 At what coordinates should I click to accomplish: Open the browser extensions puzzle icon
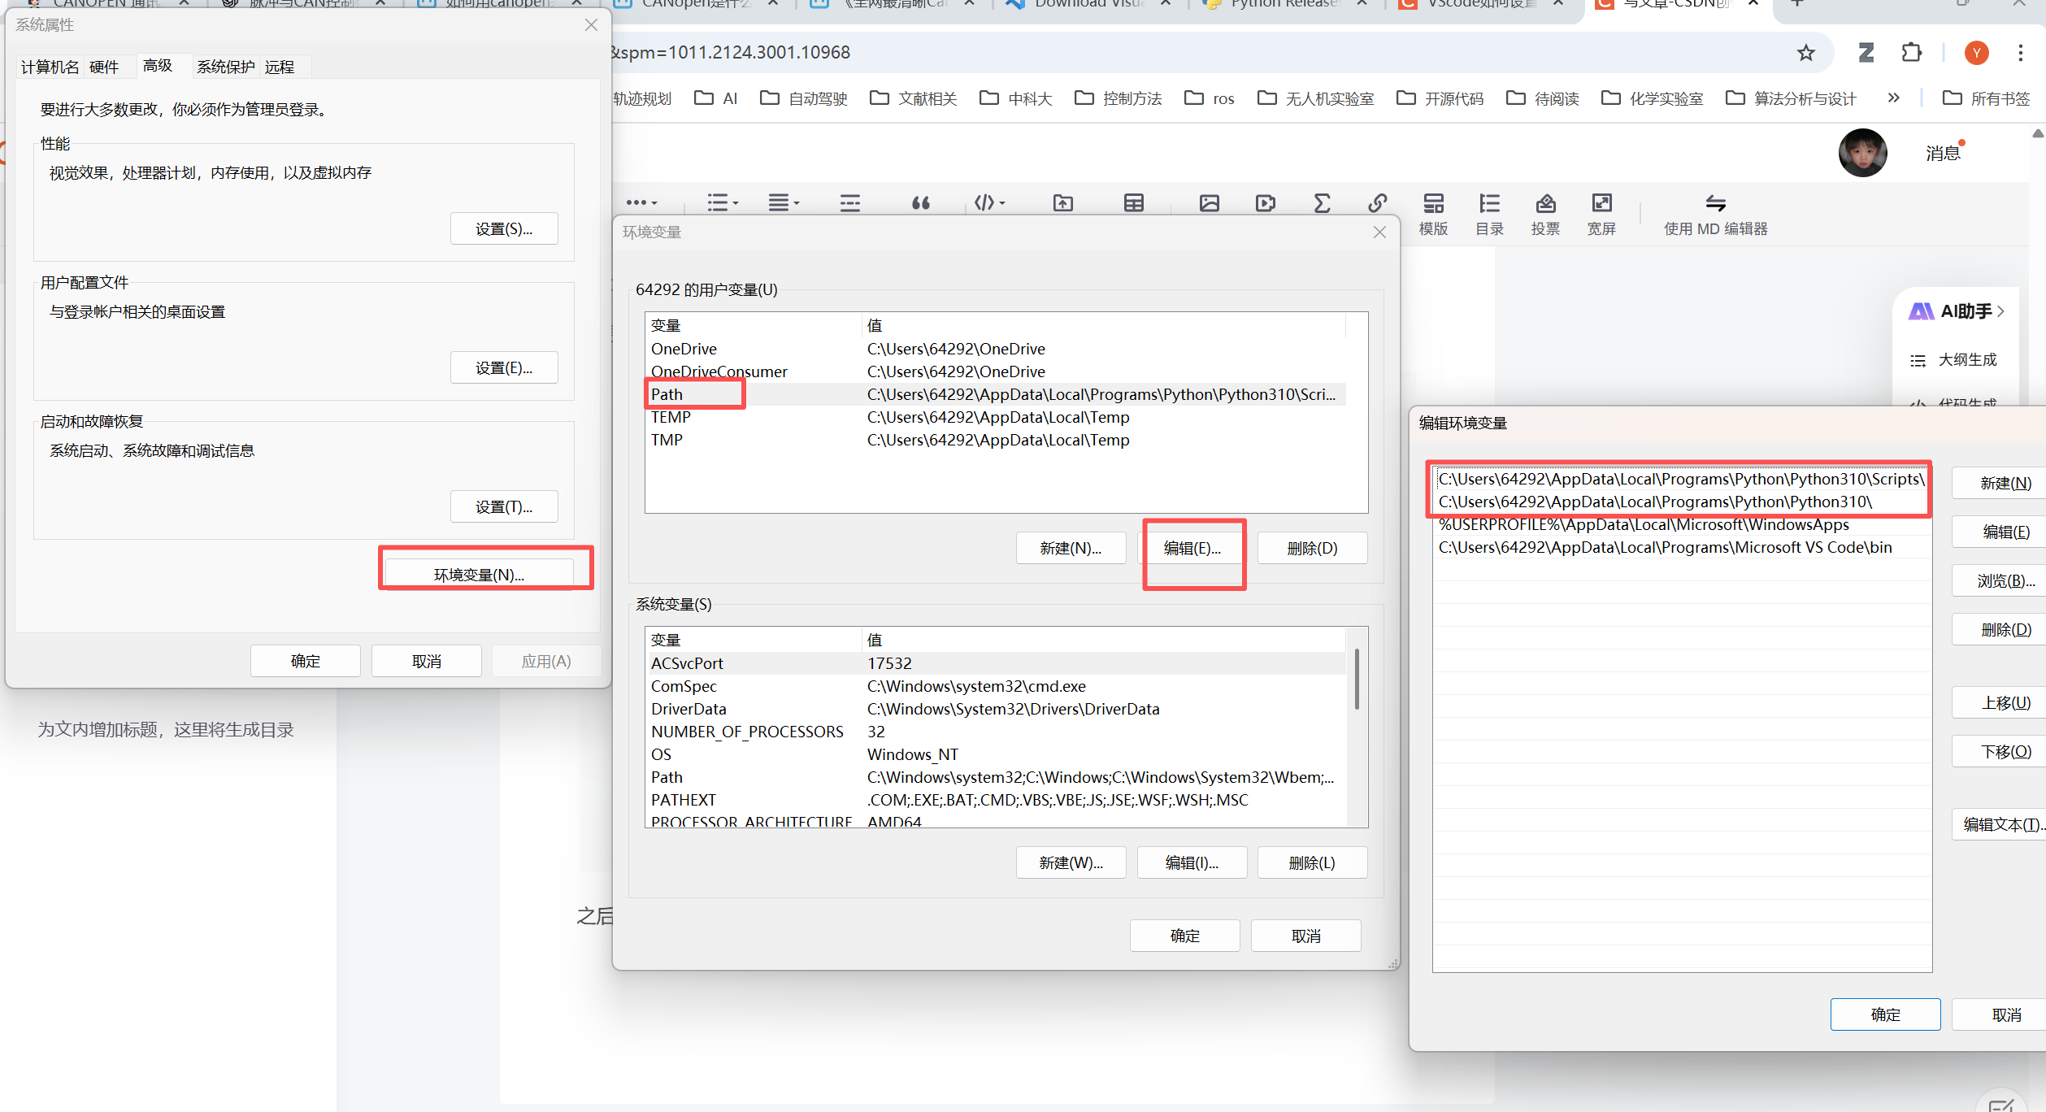coord(1911,53)
